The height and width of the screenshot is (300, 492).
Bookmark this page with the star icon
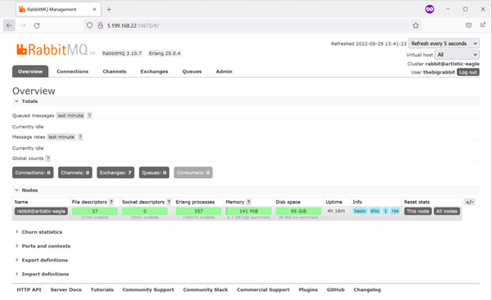pos(416,25)
